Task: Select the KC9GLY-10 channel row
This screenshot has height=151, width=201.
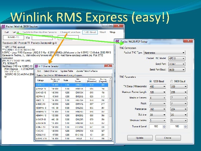Action: coord(72,135)
